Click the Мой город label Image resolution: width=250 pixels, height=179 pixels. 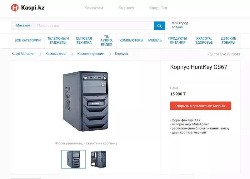coord(180,23)
